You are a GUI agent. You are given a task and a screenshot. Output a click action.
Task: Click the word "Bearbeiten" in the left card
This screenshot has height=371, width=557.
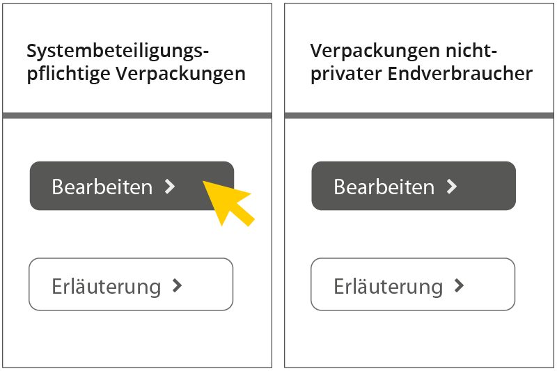[102, 187]
